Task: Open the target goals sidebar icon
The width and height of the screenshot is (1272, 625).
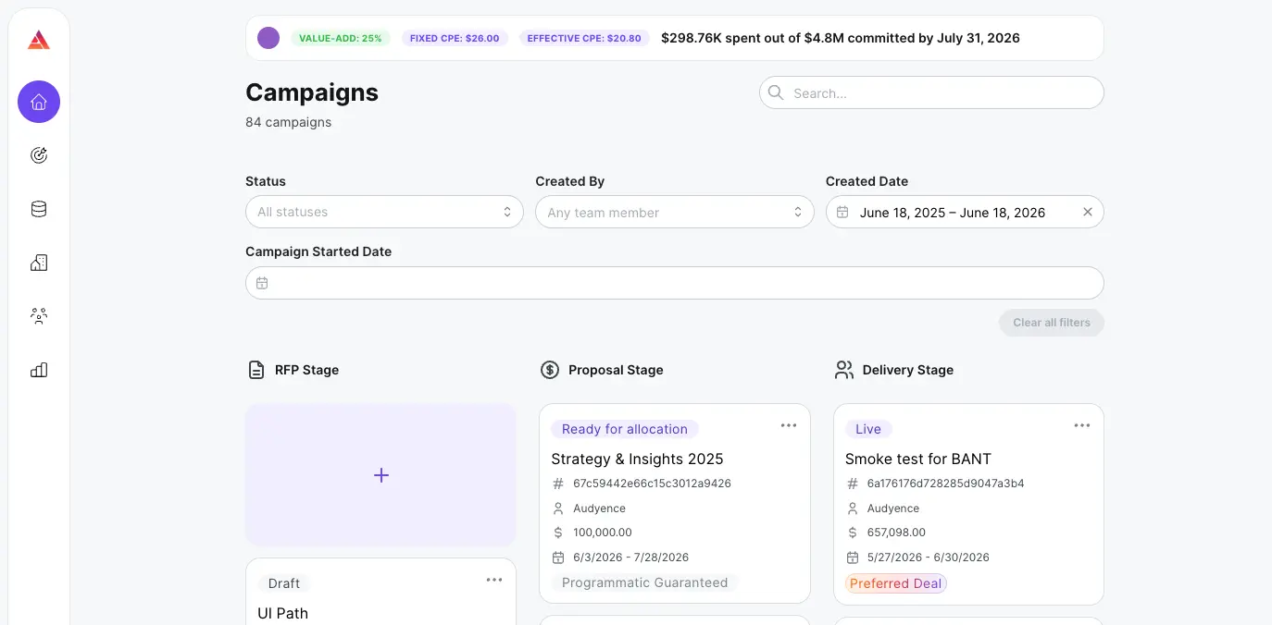Action: [x=39, y=155]
